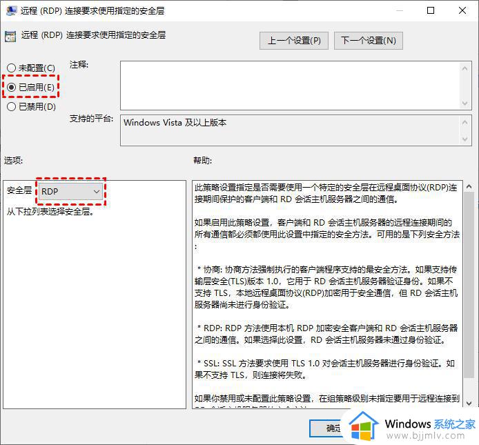Click the '选项:' label

[x=13, y=160]
